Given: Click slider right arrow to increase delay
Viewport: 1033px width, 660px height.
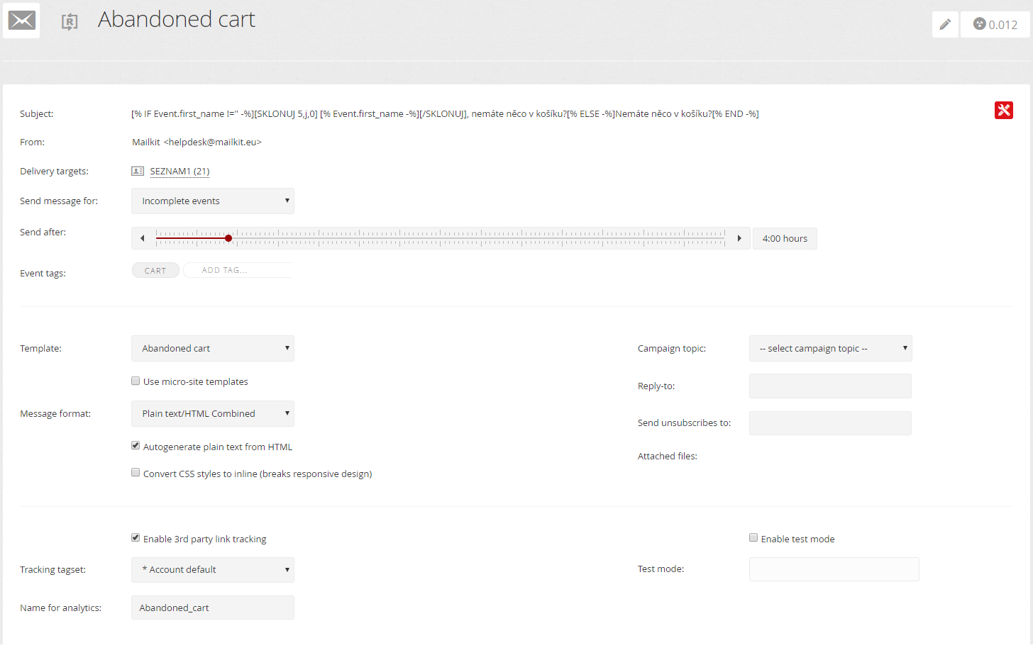Looking at the screenshot, I should point(739,238).
